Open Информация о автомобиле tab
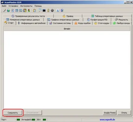The image size is (133, 122). 32,23
